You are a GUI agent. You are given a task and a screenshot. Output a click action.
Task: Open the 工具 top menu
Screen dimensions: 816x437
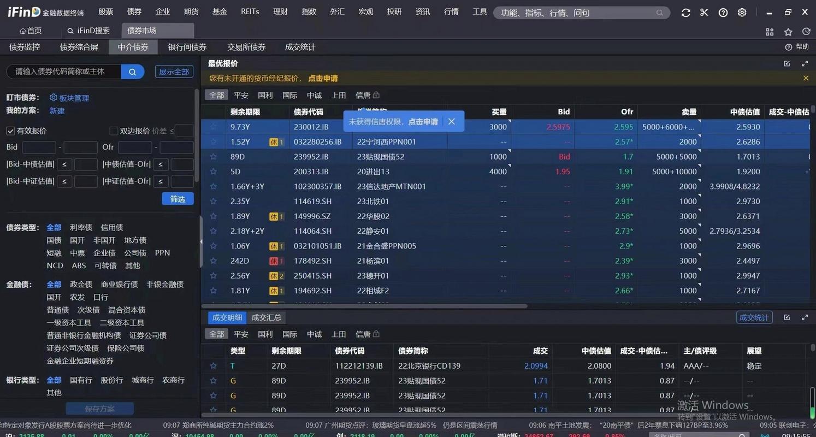(480, 11)
